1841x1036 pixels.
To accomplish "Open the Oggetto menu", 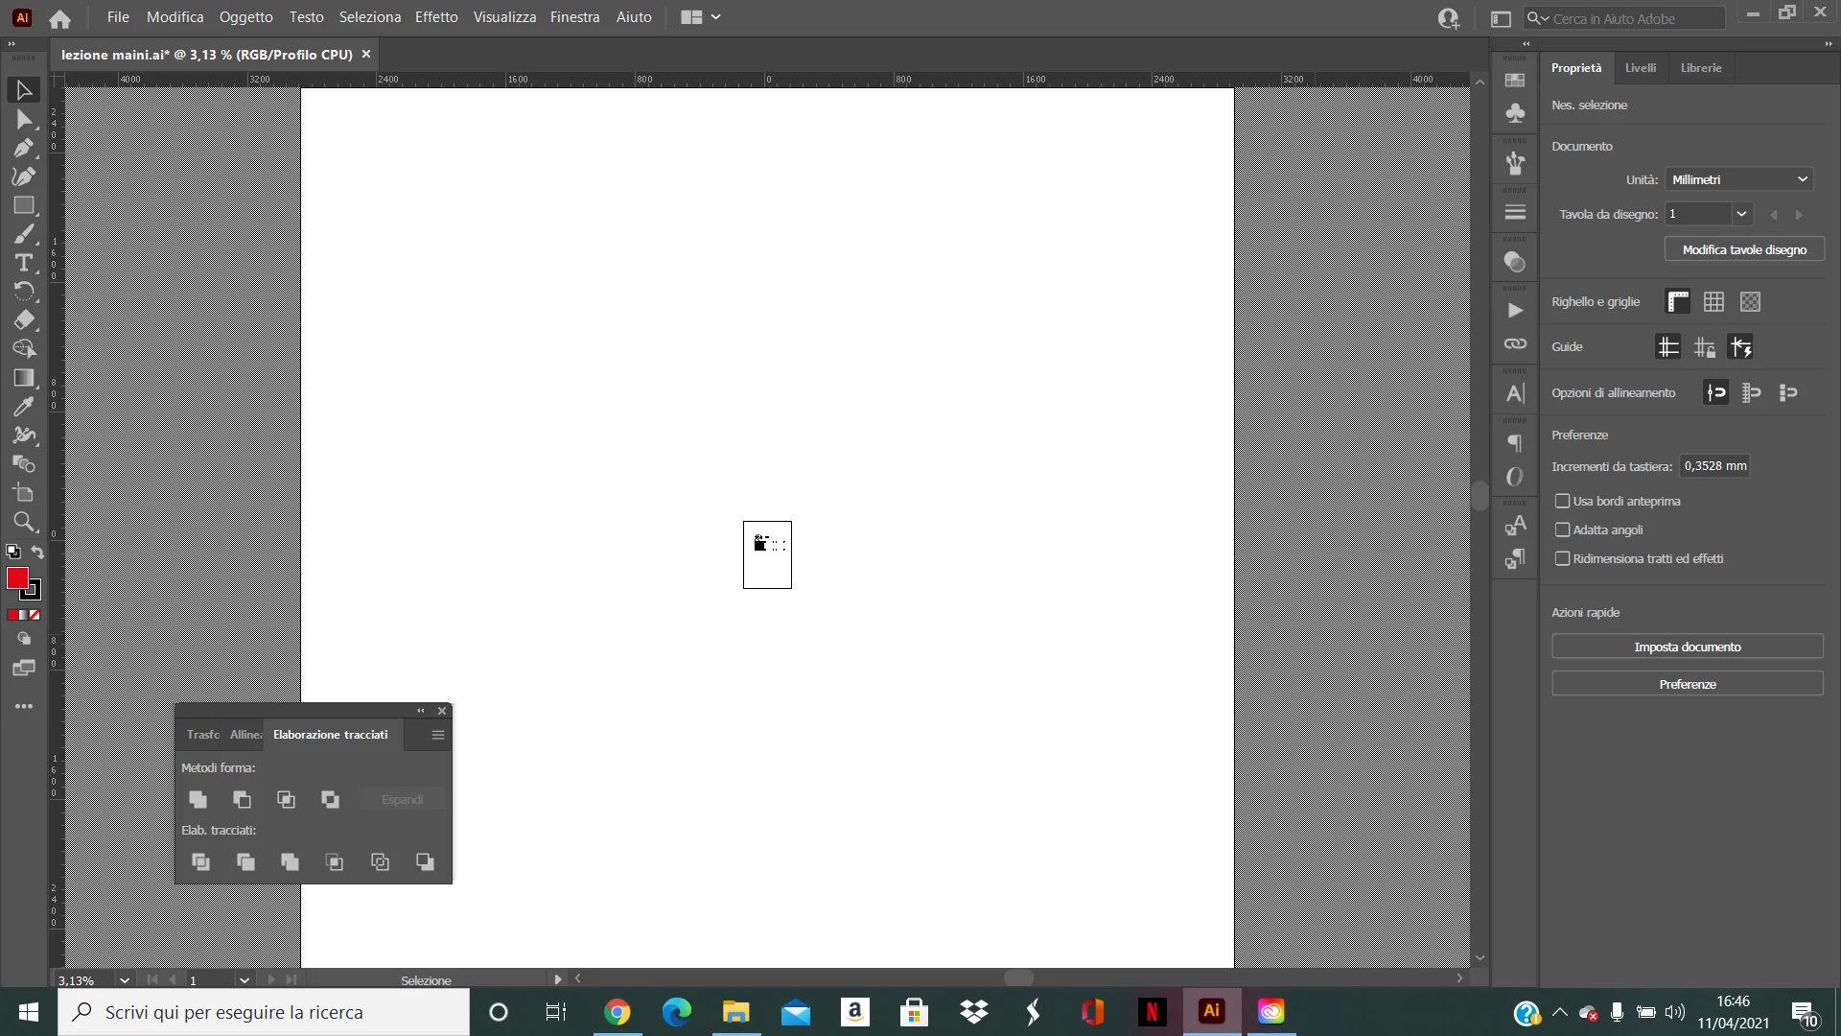I will click(x=245, y=17).
